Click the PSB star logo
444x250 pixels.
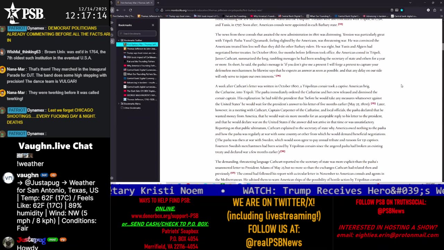[x=13, y=13]
